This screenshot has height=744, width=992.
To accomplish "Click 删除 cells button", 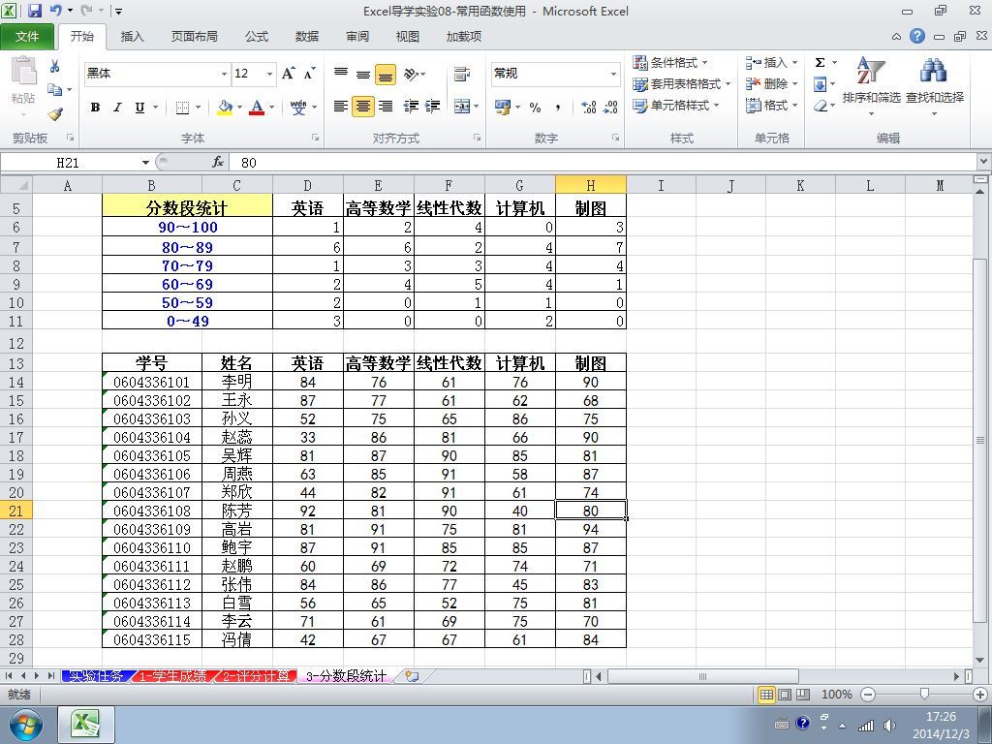I will pyautogui.click(x=772, y=84).
